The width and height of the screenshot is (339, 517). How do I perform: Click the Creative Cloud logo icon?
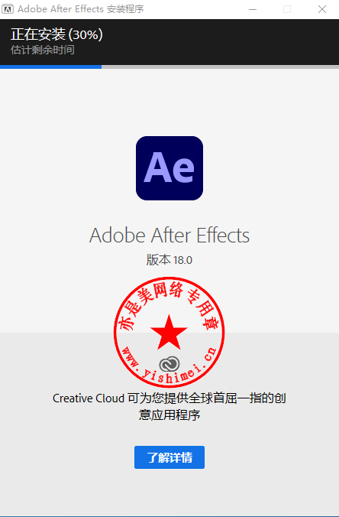(x=169, y=364)
